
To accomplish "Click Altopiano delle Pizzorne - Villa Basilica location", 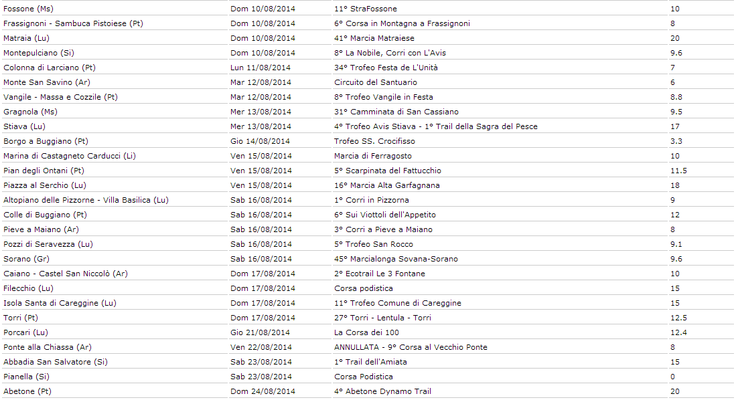I will tap(86, 200).
